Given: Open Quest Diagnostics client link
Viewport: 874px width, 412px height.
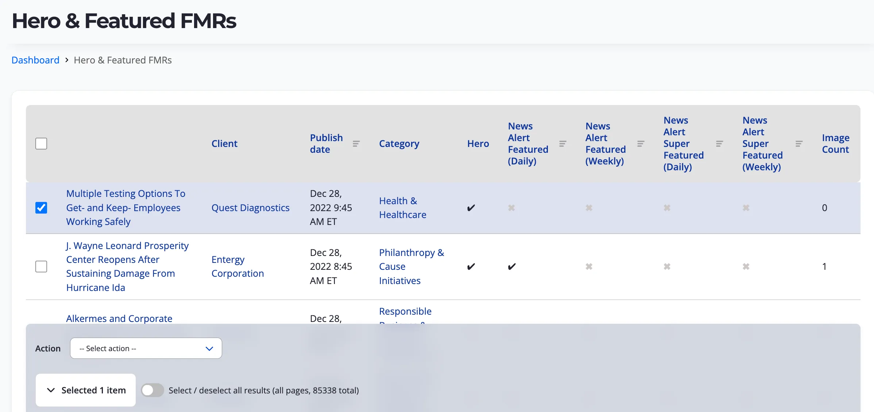Looking at the screenshot, I should (x=250, y=208).
